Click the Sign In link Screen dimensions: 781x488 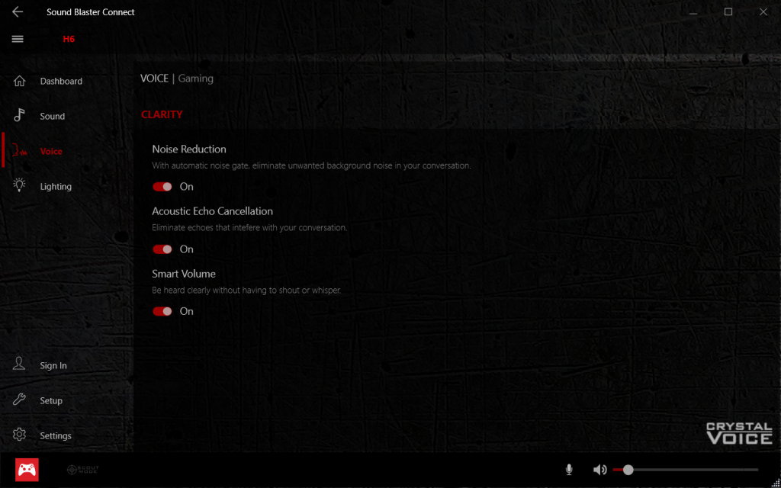pyautogui.click(x=53, y=365)
